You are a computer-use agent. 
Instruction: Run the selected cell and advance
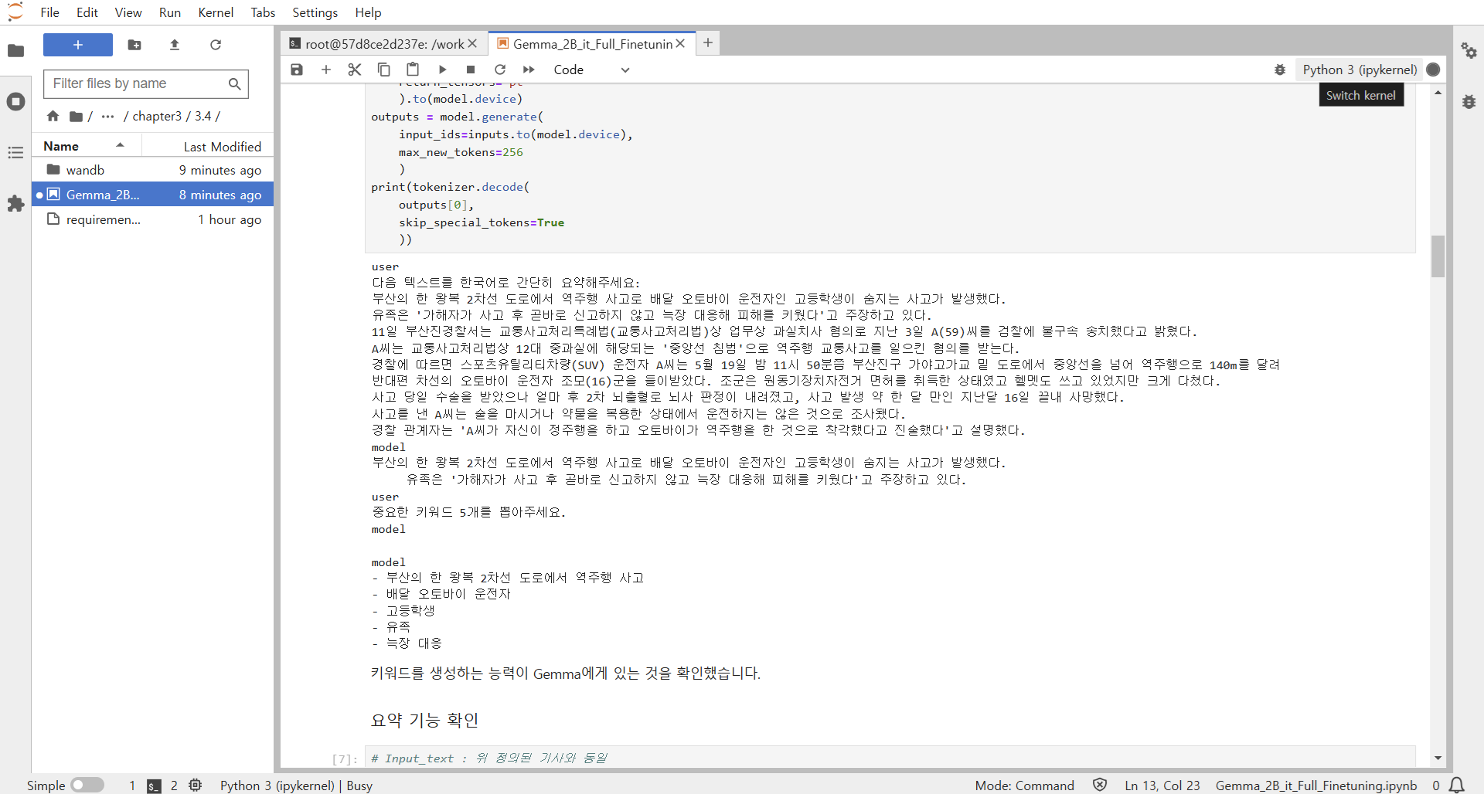442,70
